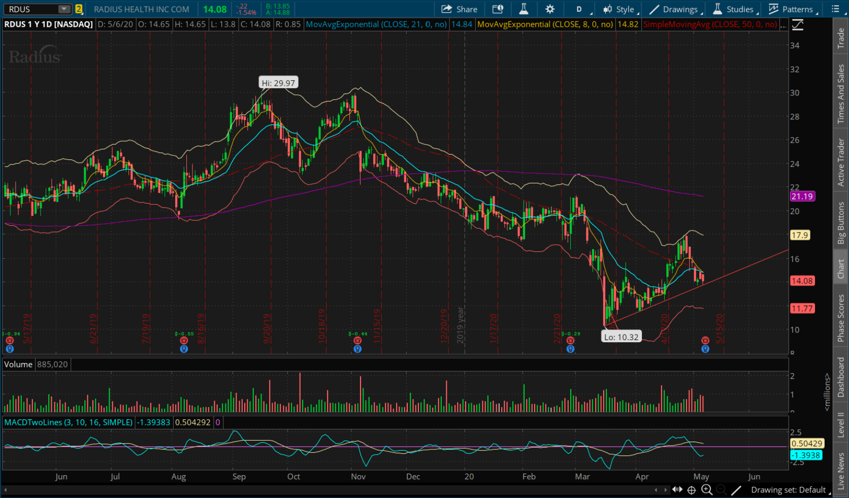Select the trendline drawing tool icon
849x498 pixels.
736,490
